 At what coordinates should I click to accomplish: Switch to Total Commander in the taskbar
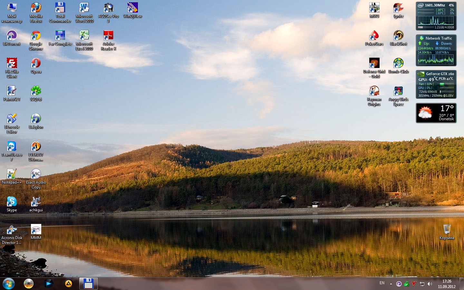88,284
